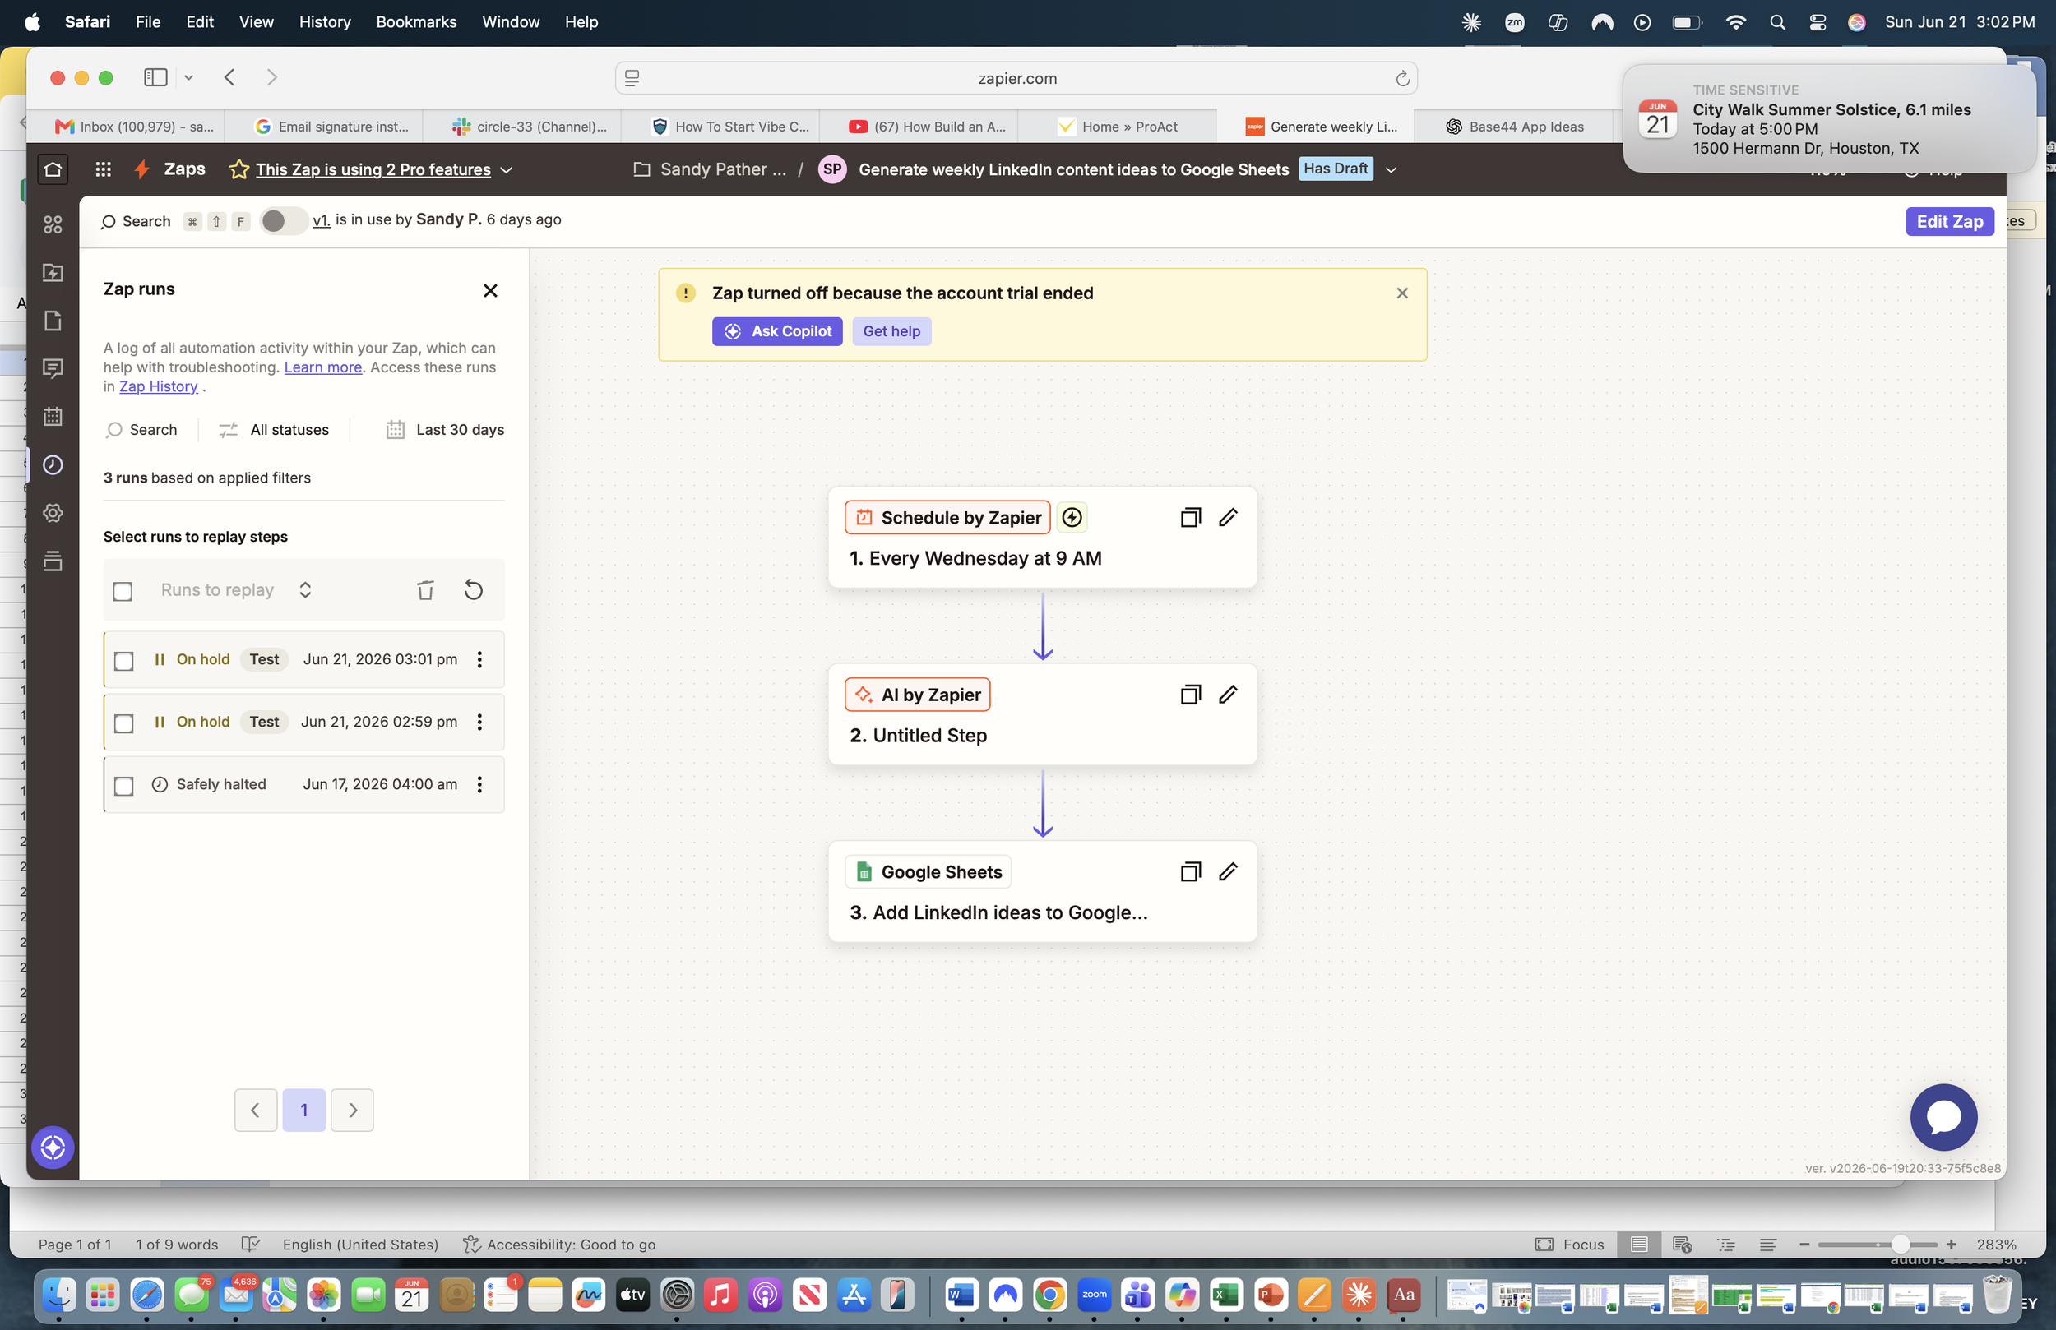Open Zap settings gear in left sidebar
This screenshot has width=2056, height=1330.
click(53, 513)
